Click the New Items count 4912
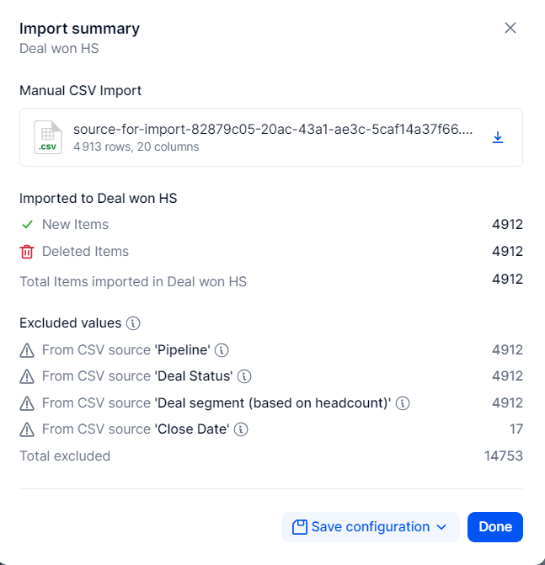 507,225
